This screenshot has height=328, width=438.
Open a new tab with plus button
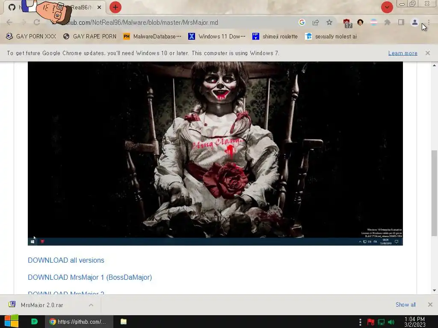pyautogui.click(x=115, y=7)
